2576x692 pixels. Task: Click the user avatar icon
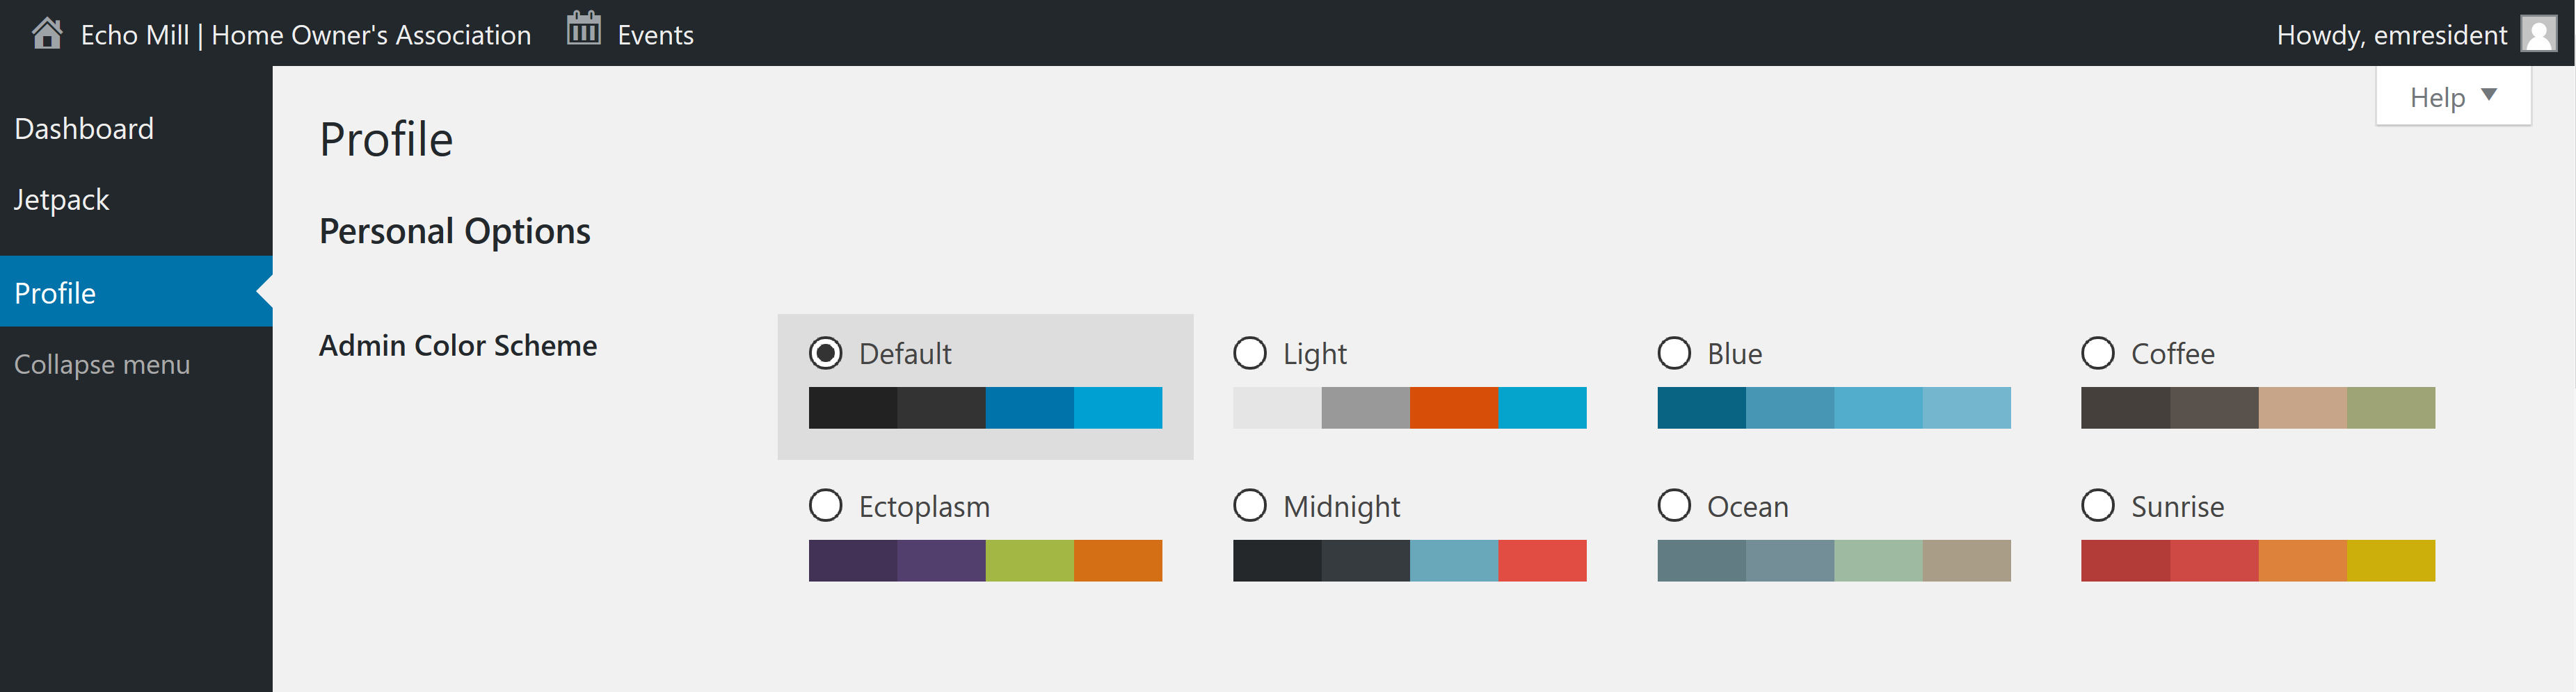[x=2538, y=34]
